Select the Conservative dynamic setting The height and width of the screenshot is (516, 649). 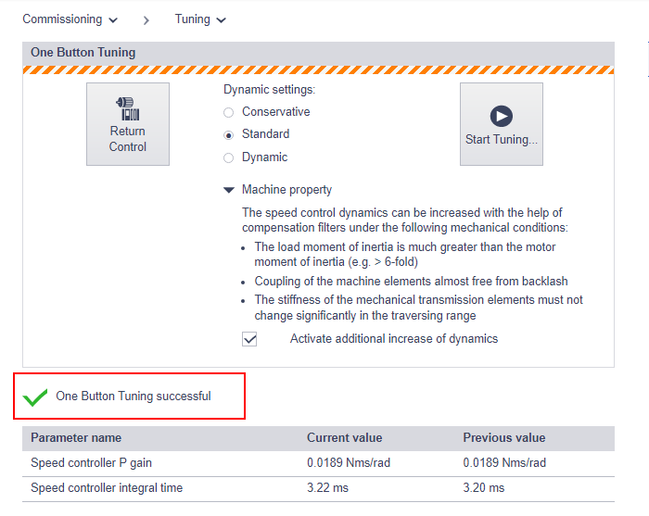click(x=228, y=112)
